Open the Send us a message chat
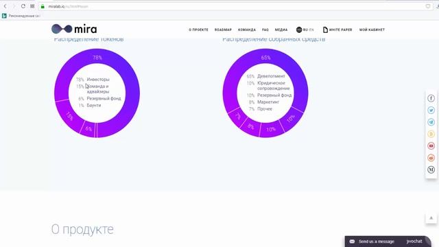The width and height of the screenshot is (439, 247). pos(388,242)
